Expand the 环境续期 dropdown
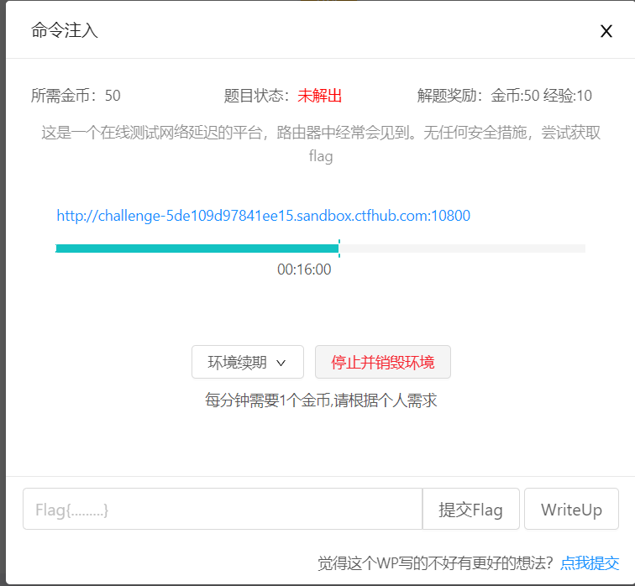 247,362
